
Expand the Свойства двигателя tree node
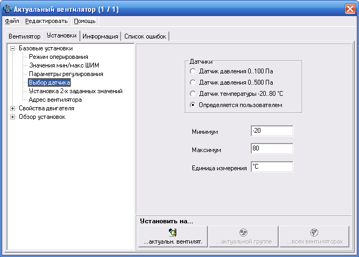(x=13, y=109)
